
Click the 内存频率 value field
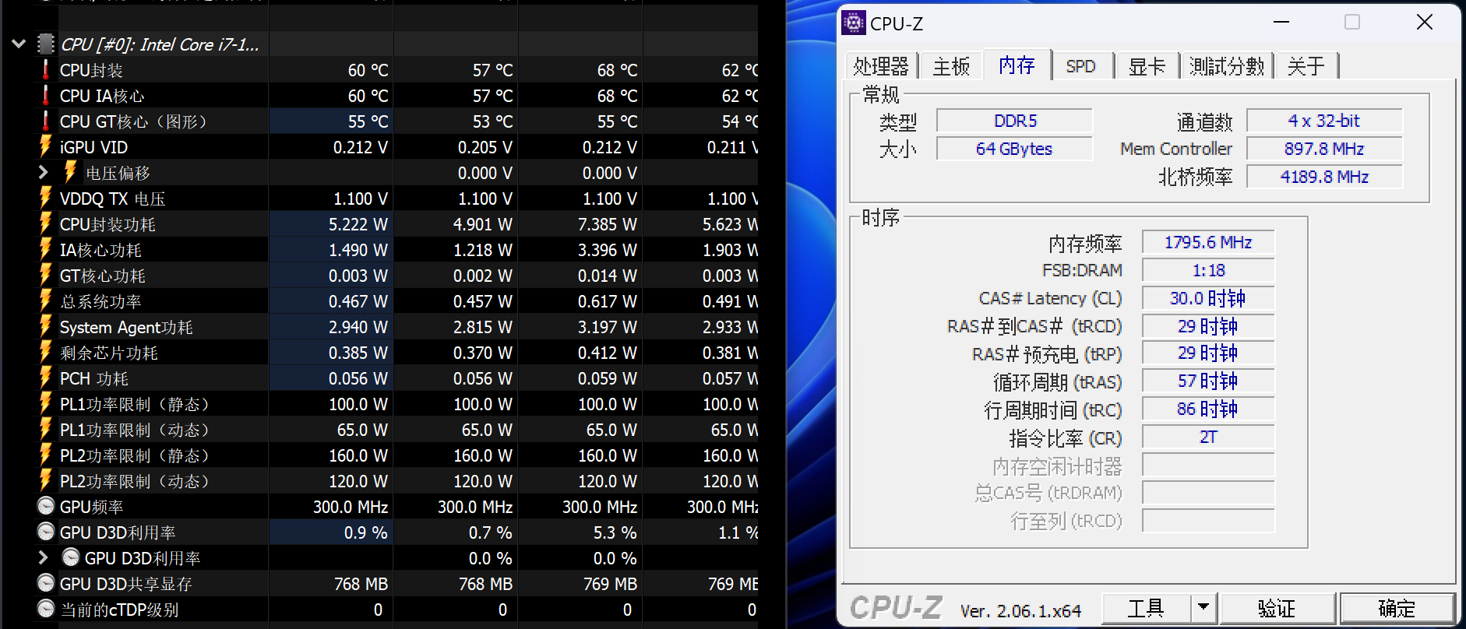pyautogui.click(x=1207, y=243)
